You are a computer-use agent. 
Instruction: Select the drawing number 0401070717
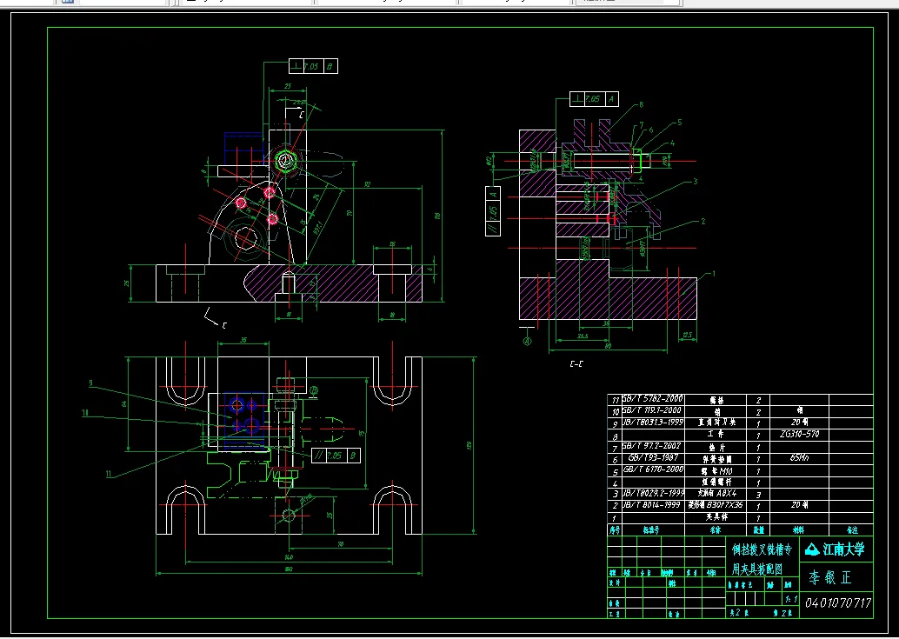point(837,602)
